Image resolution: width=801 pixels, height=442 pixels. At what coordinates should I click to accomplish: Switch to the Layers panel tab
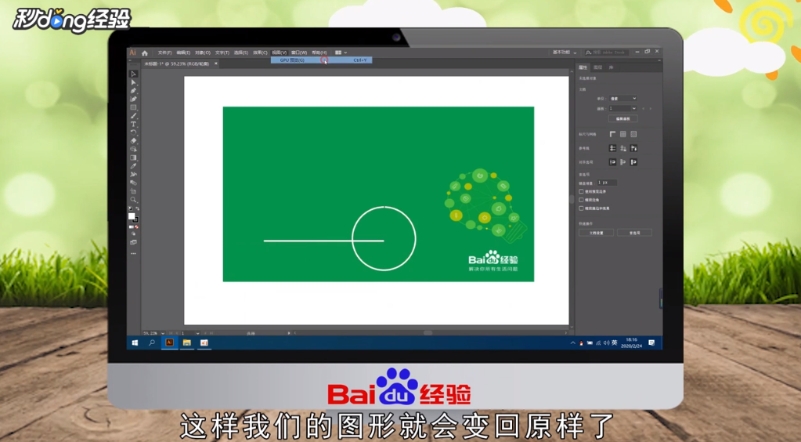click(x=598, y=67)
